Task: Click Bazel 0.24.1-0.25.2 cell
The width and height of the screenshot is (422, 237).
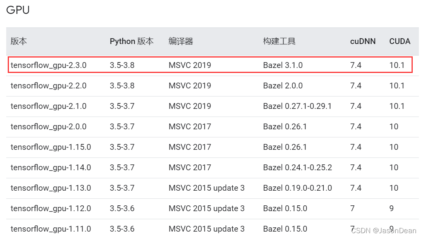Action: 298,168
